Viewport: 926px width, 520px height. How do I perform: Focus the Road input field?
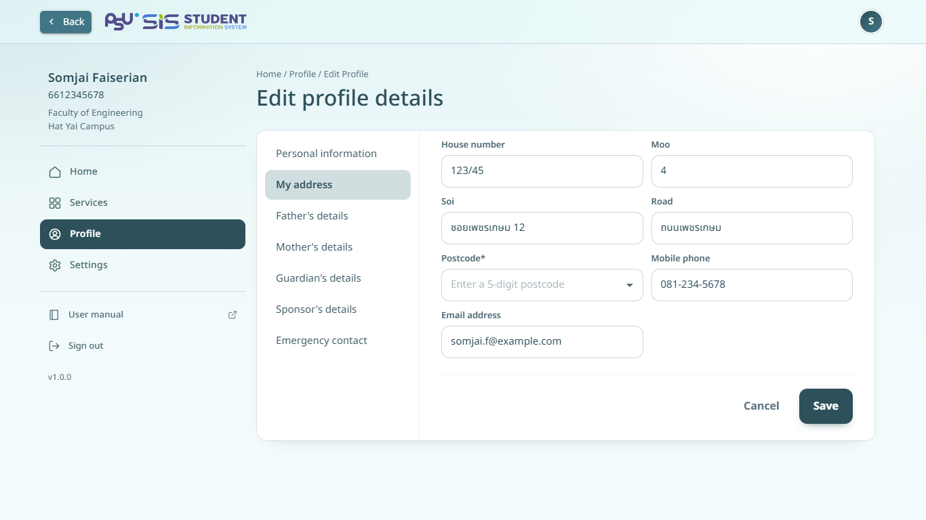click(x=752, y=228)
